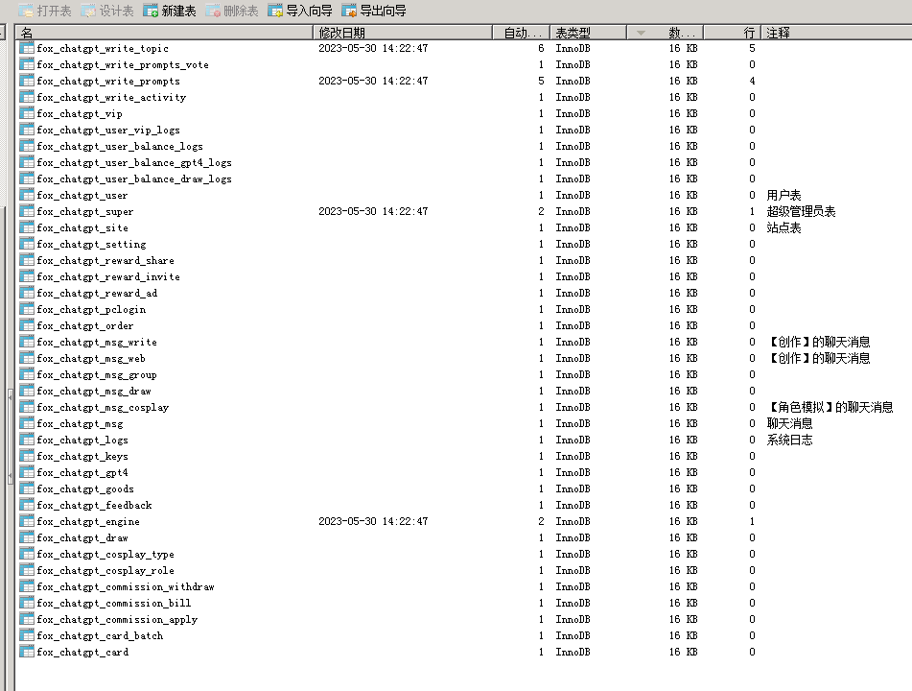Click the sort arrow in the column header
Screen dimensions: 912x691
click(641, 33)
